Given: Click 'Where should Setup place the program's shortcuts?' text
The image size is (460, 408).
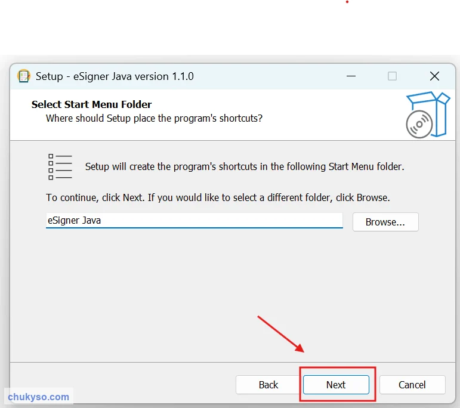Looking at the screenshot, I should click(x=154, y=118).
